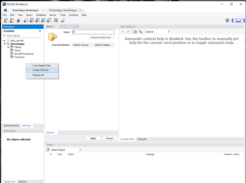Open the Scripting menu
The width and height of the screenshot is (246, 183).
73,15
